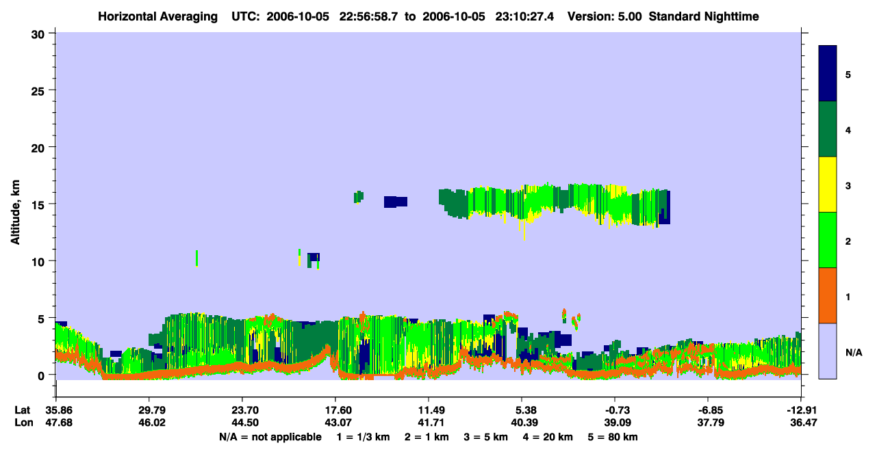Screen dimensions: 890x456
Task: Click the y-axis tick label '20'
Action: tap(39, 147)
